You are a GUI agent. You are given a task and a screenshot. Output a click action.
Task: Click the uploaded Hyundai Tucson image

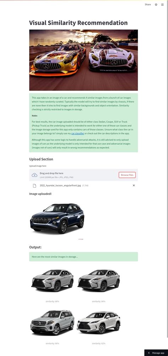57,218
